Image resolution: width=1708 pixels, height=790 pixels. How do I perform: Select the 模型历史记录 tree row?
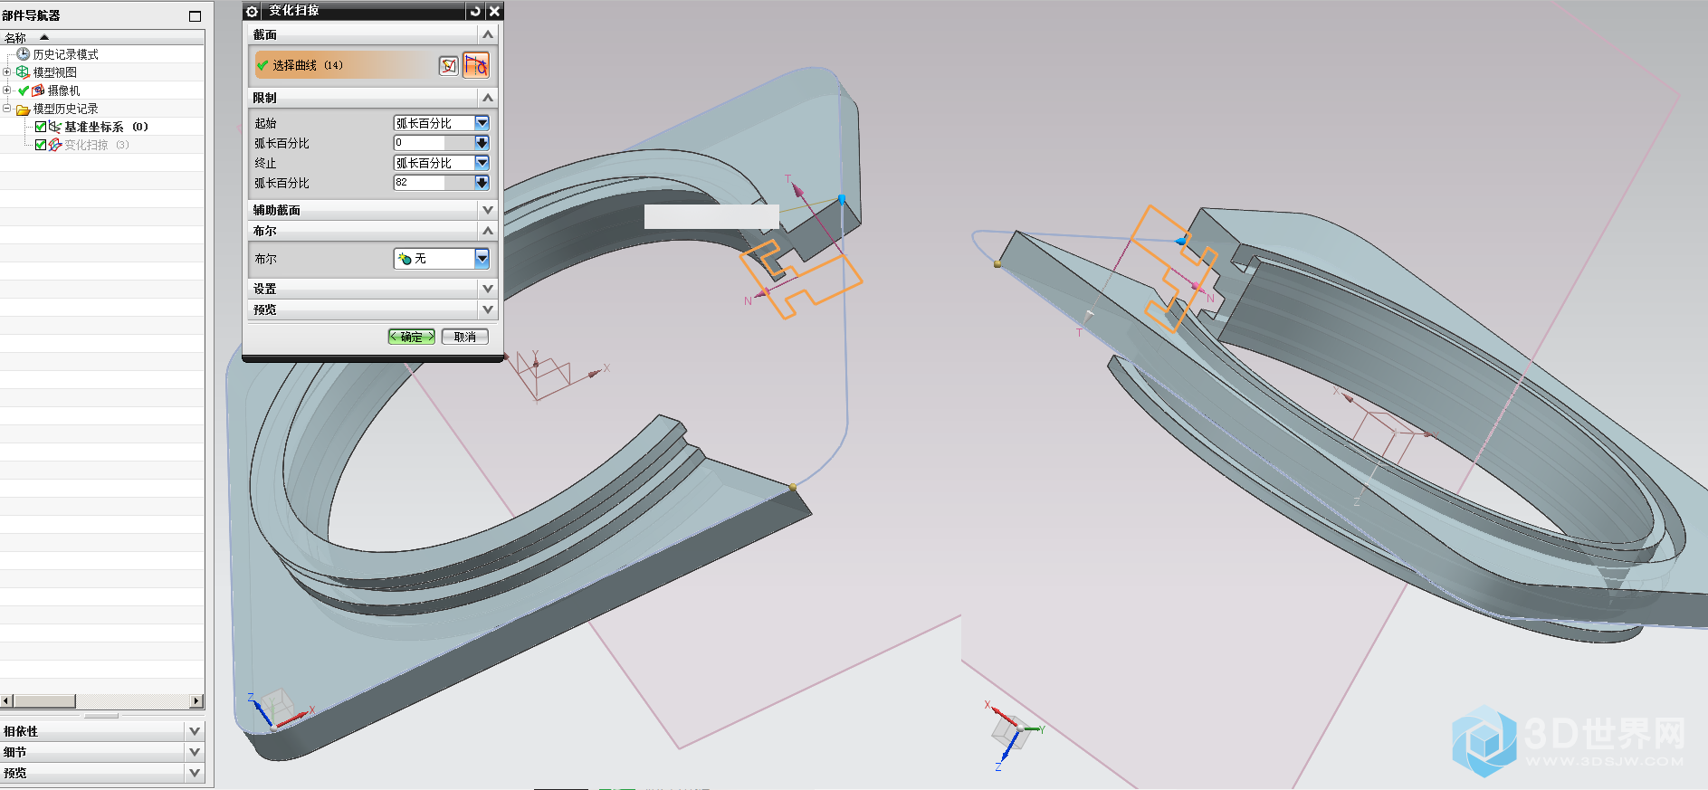click(x=102, y=109)
